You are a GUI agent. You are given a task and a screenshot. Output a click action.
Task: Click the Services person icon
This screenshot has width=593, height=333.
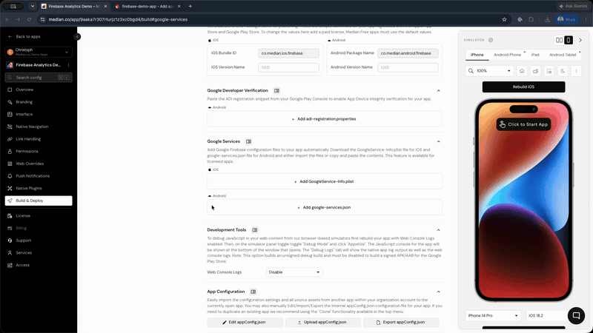pos(10,253)
